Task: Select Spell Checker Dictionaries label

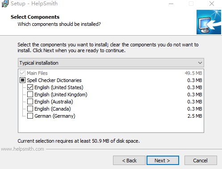Action: click(54, 80)
